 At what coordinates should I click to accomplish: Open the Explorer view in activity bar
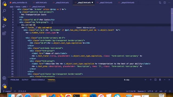click(4, 4)
